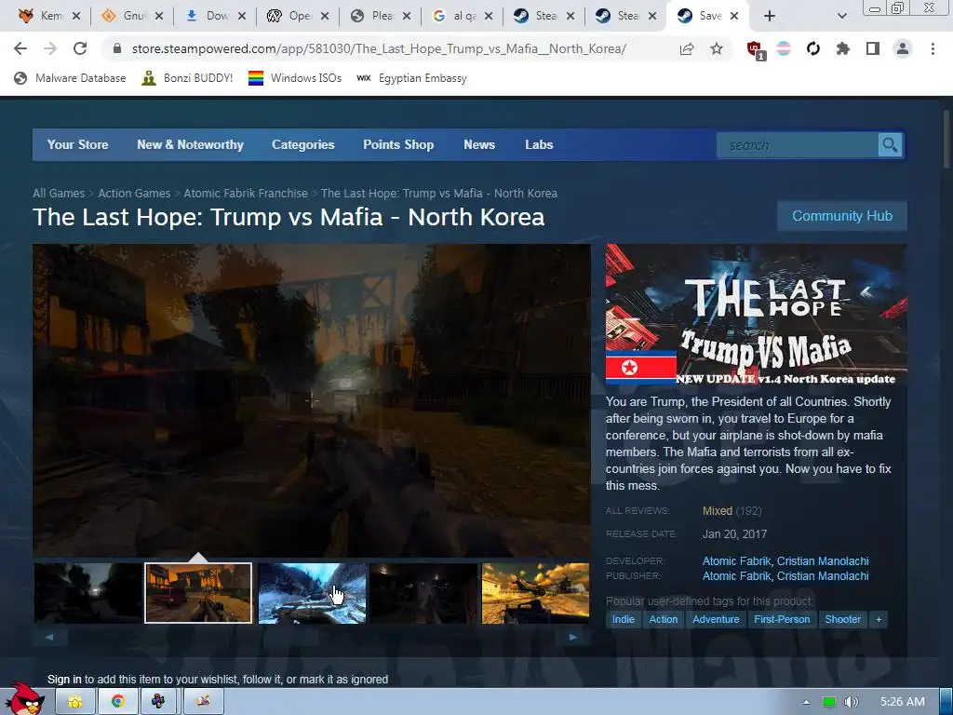The image size is (953, 715).
Task: Click the browser forward arrow
Action: pyautogui.click(x=50, y=48)
